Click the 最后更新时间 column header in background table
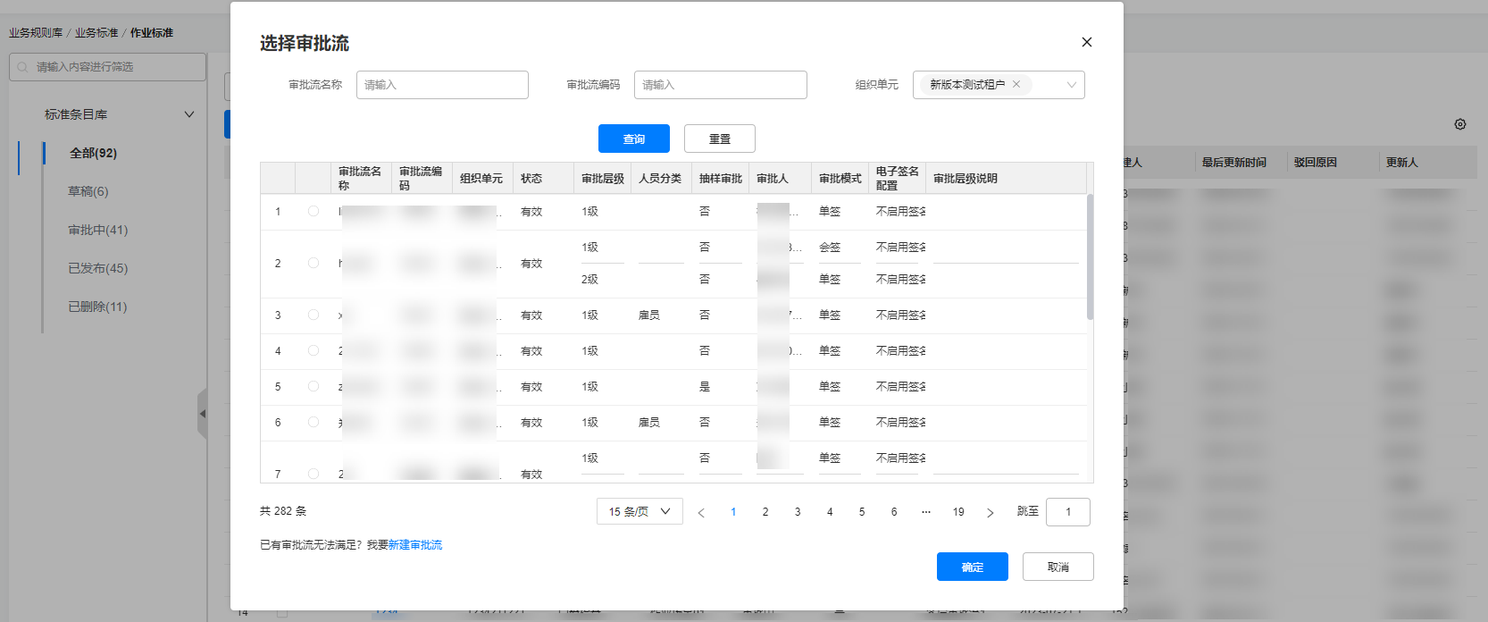This screenshot has height=622, width=1488. (1234, 163)
